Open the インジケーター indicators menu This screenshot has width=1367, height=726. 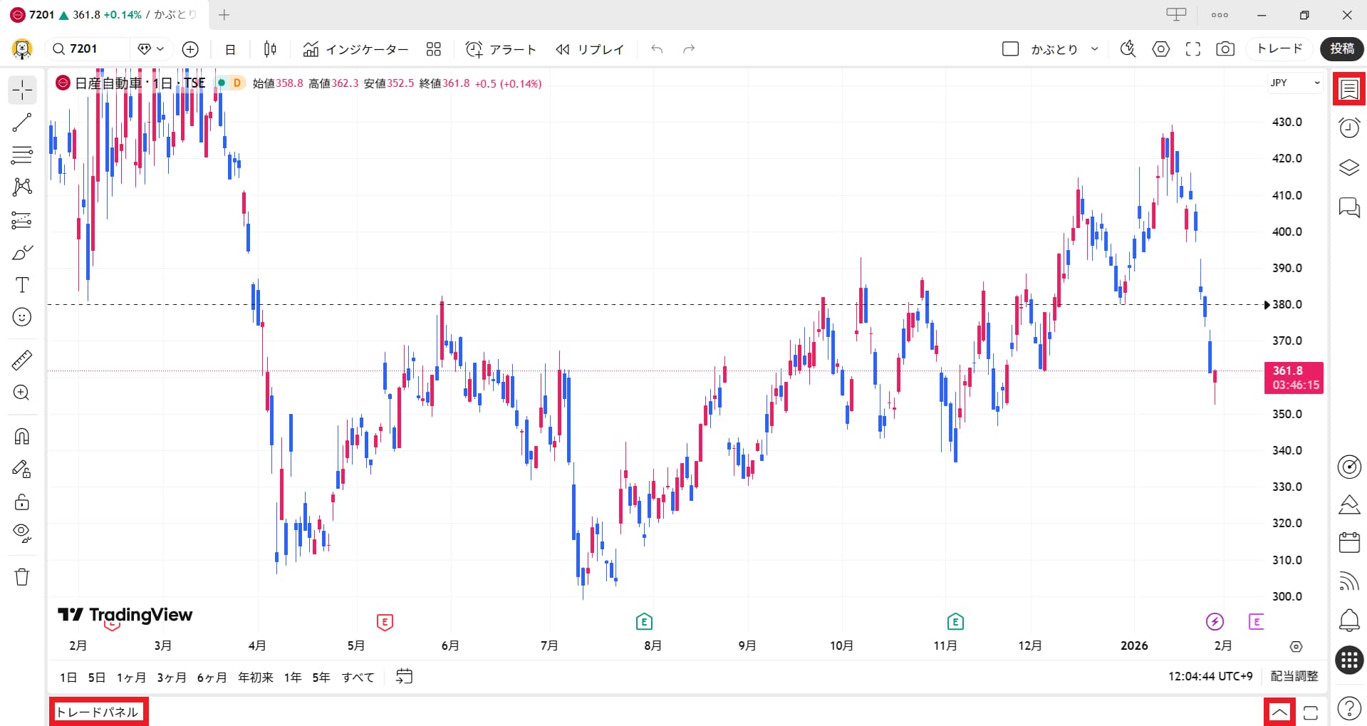tap(356, 49)
